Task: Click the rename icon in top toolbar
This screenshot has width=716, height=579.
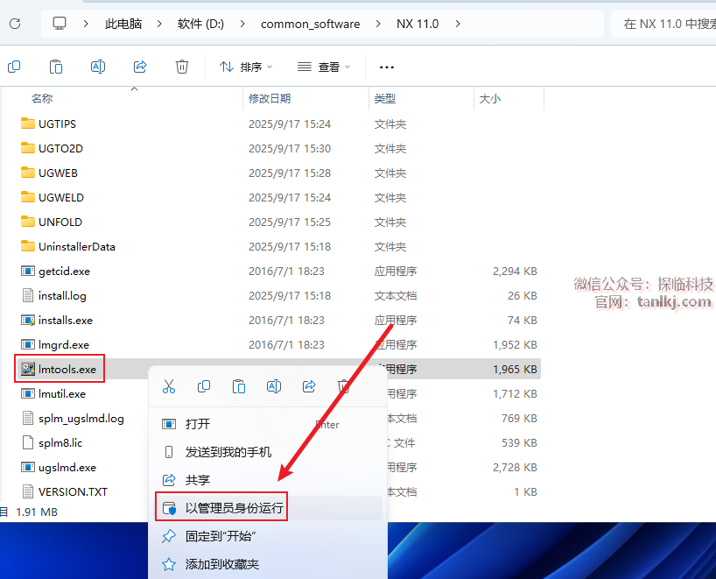Action: [x=98, y=67]
